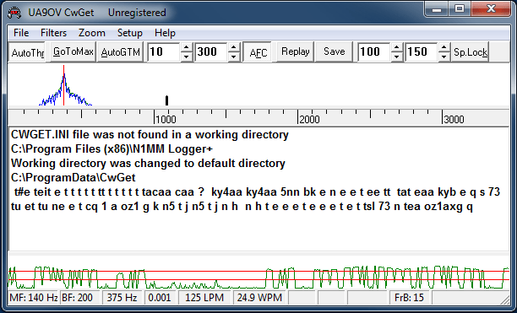517x313 pixels.
Task: Open the Setup menu
Action: (130, 33)
